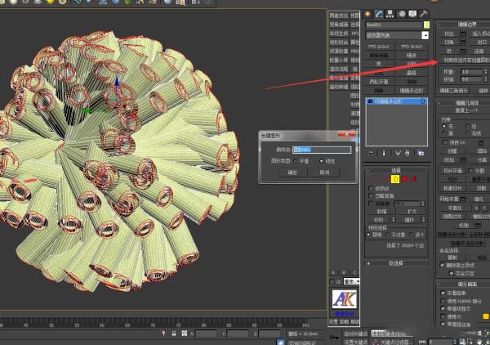The width and height of the screenshot is (490, 345).
Task: Select the Border sub-object level yellow icon
Action: (x=395, y=179)
